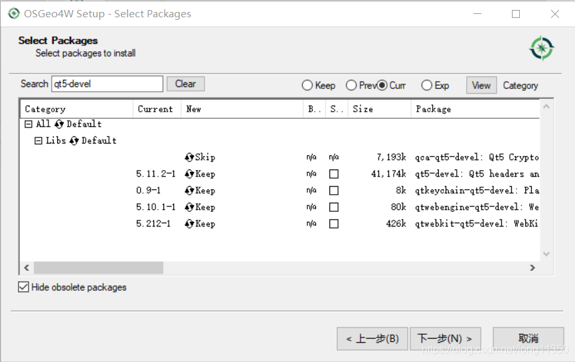This screenshot has width=575, height=362.
Task: Select the Prev radio button
Action: pyautogui.click(x=351, y=86)
